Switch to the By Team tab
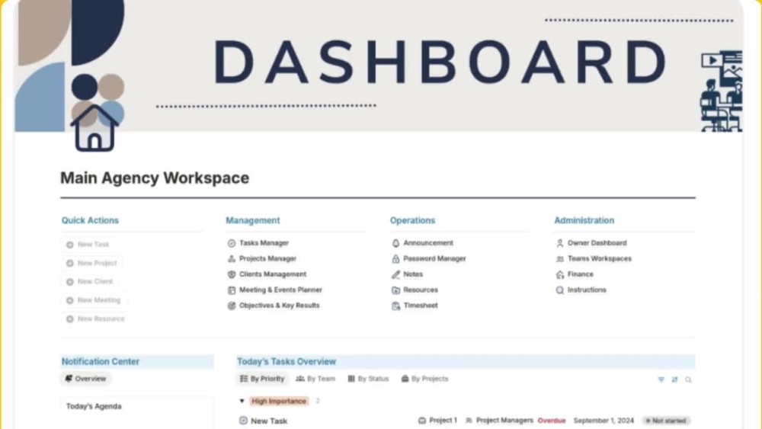Screen dimensions: 762x429 point(315,379)
